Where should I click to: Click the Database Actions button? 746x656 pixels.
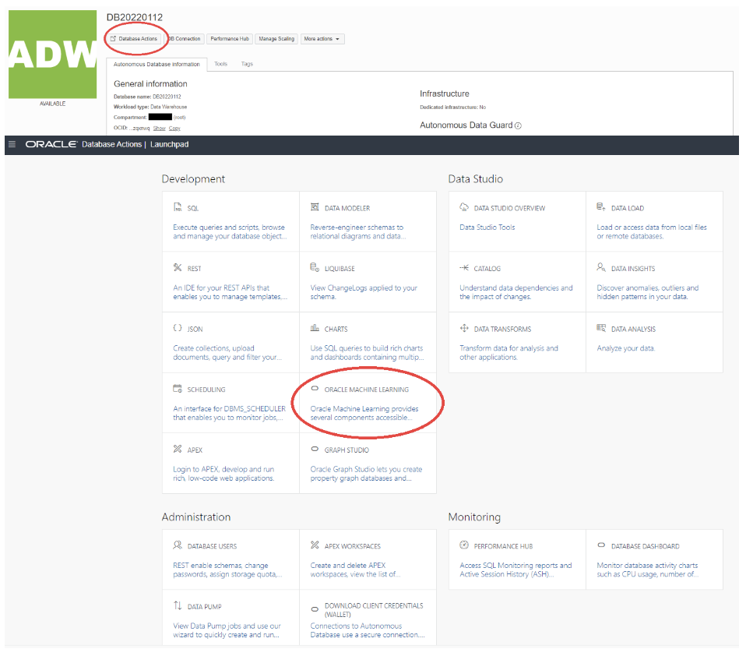tap(134, 39)
